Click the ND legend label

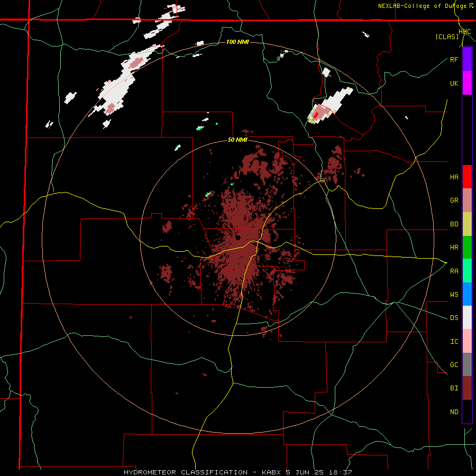click(x=454, y=412)
